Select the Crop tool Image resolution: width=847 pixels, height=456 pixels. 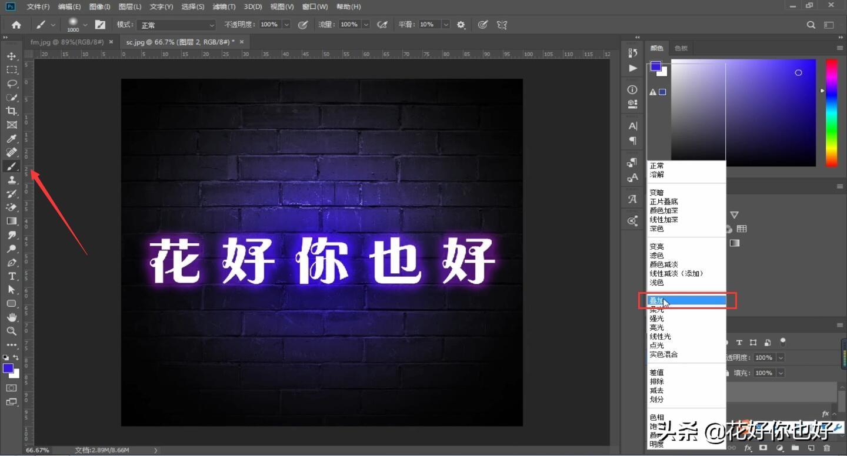point(11,111)
